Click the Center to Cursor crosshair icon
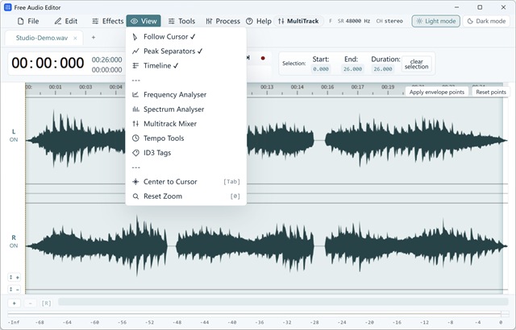 135,182
